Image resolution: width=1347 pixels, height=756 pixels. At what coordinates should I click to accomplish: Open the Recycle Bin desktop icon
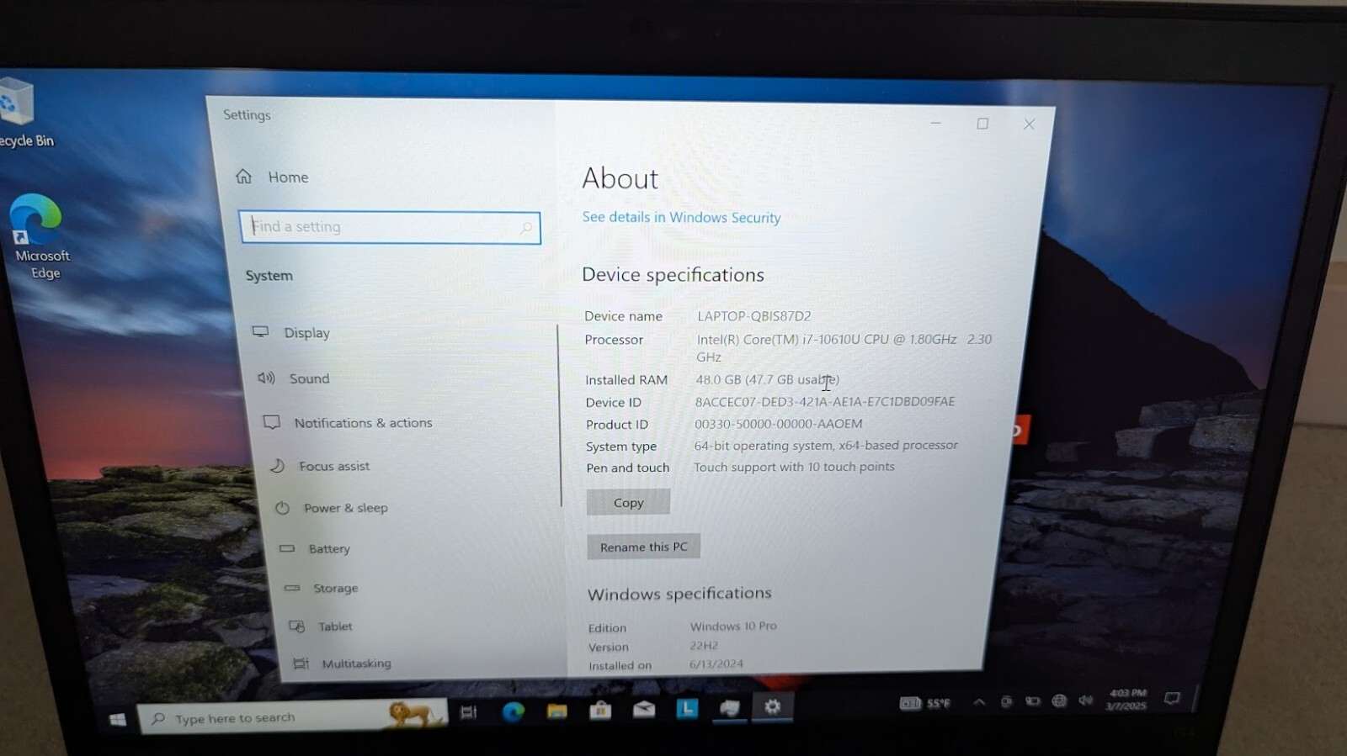tap(22, 114)
